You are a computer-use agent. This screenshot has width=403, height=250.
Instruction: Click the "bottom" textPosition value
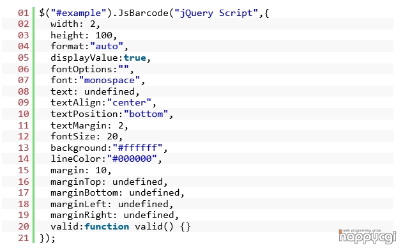[146, 114]
